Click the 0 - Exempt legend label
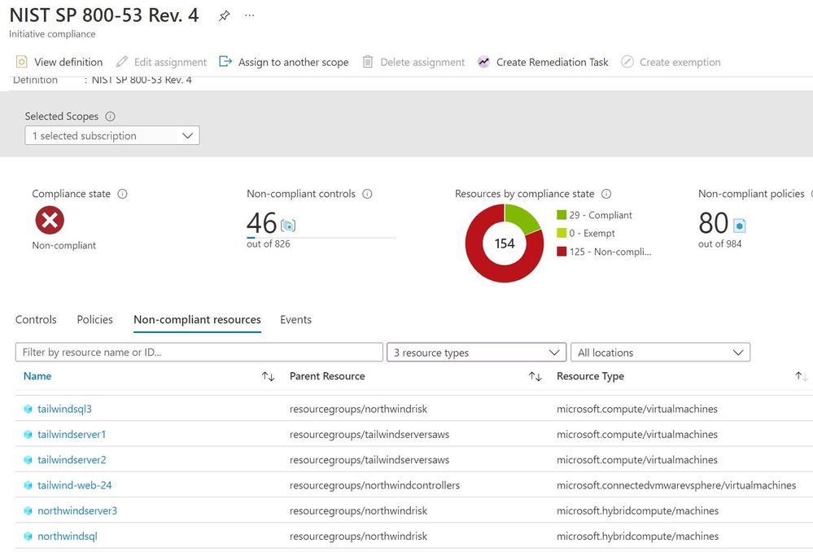The height and width of the screenshot is (552, 813). (x=592, y=233)
